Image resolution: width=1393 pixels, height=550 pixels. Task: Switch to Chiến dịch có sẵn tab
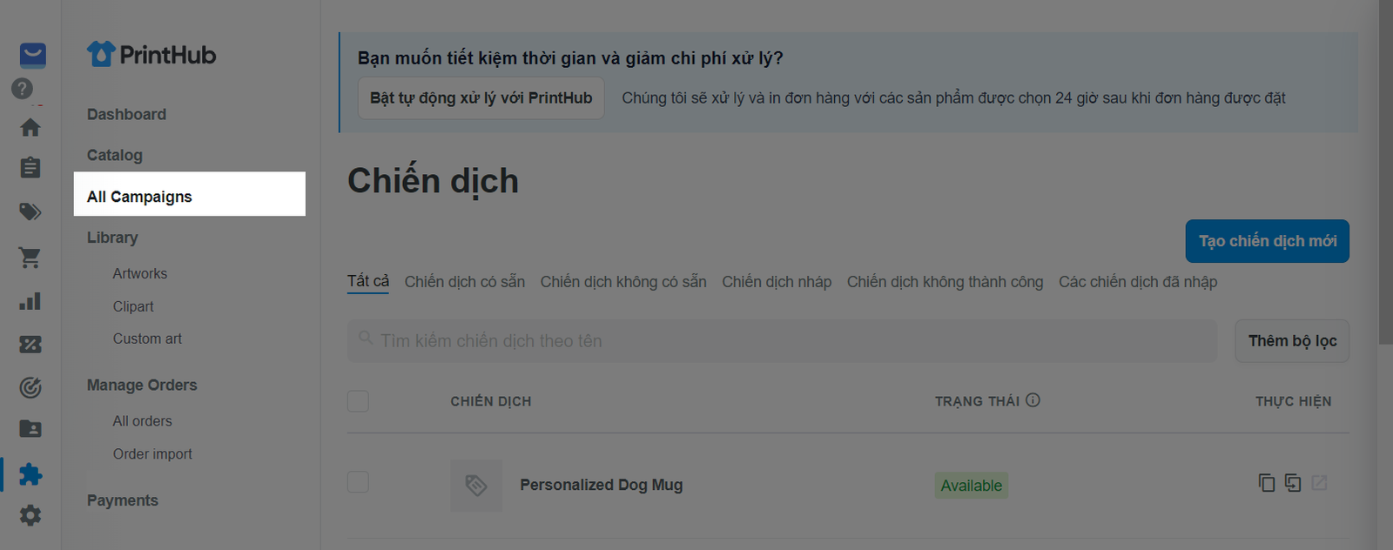tap(465, 282)
